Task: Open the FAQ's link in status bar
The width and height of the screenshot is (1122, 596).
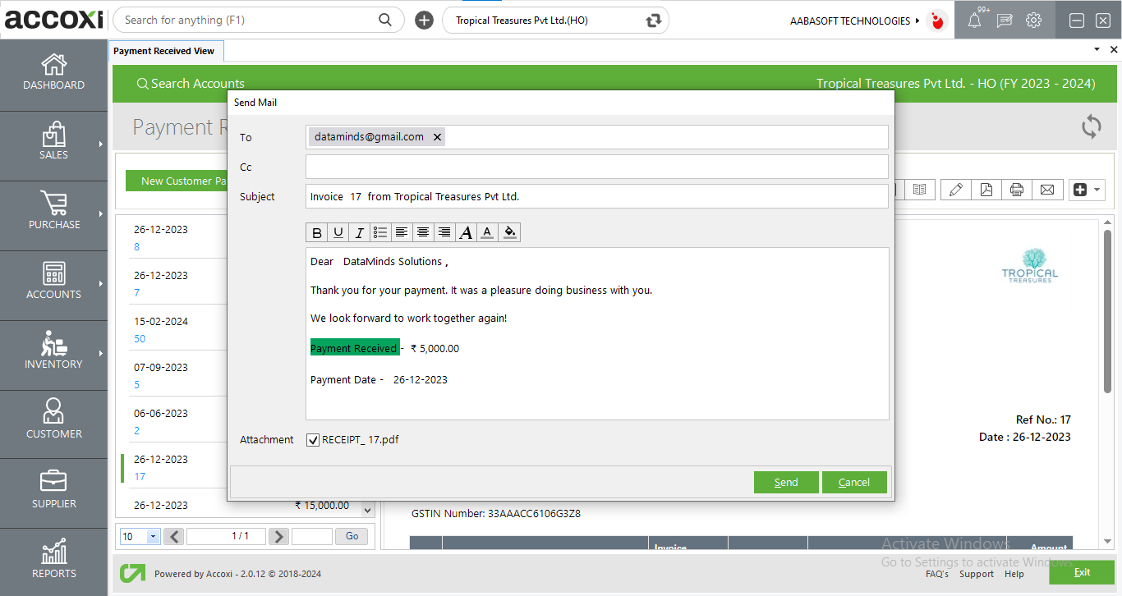Action: [937, 574]
